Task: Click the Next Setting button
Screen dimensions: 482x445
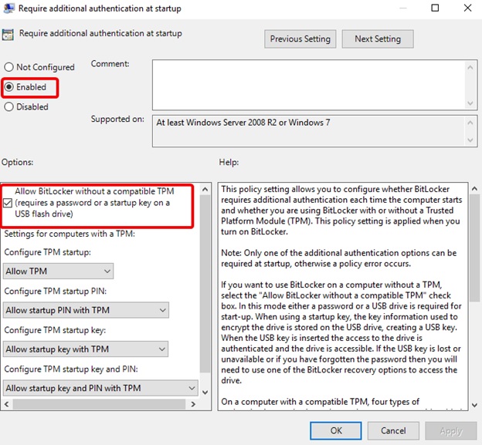Action: 378,39
